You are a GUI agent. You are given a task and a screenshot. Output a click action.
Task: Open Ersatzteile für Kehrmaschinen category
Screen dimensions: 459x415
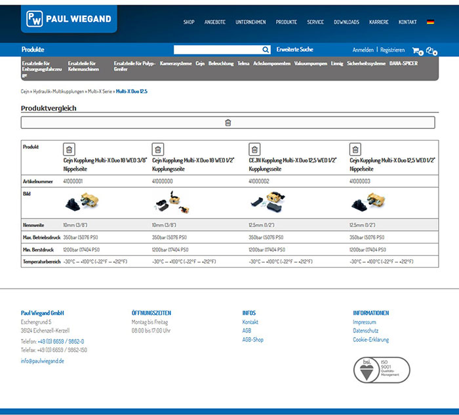tap(83, 66)
